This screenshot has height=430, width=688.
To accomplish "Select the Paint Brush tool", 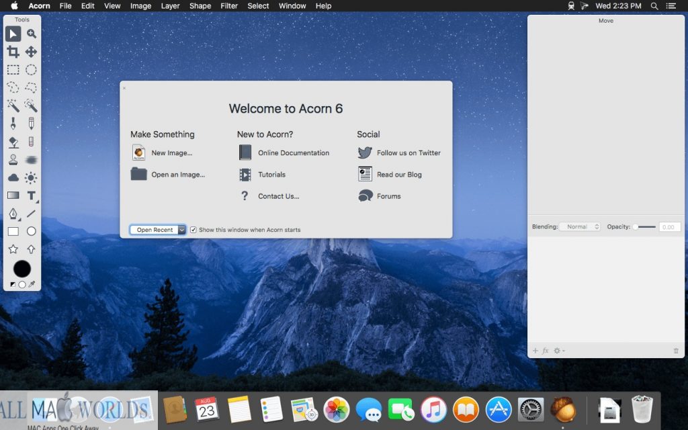I will (x=13, y=124).
